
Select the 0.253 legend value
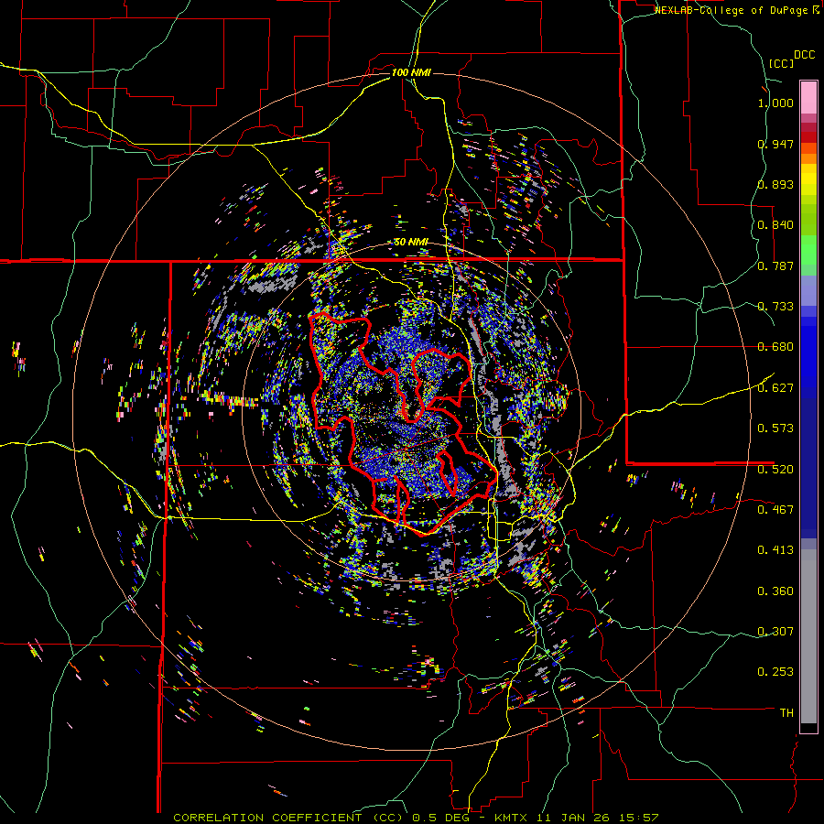[775, 672]
